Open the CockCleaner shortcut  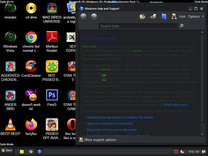31,66
